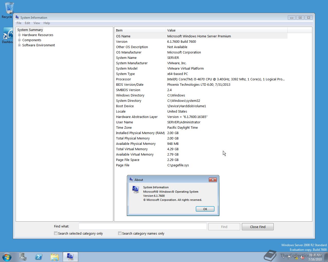Open Server Manager from the taskbar
The height and width of the screenshot is (262, 328).
pyautogui.click(x=23, y=257)
